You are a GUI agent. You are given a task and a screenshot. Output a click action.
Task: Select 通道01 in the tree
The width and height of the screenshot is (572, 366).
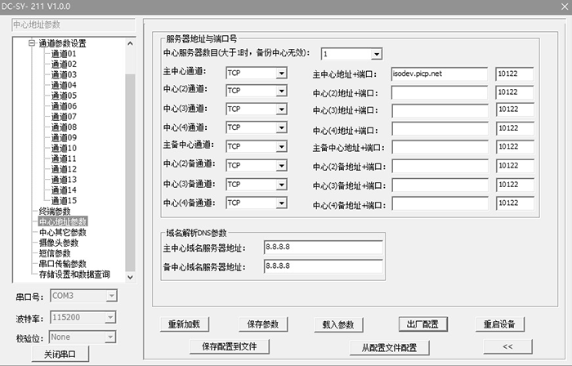coord(63,54)
